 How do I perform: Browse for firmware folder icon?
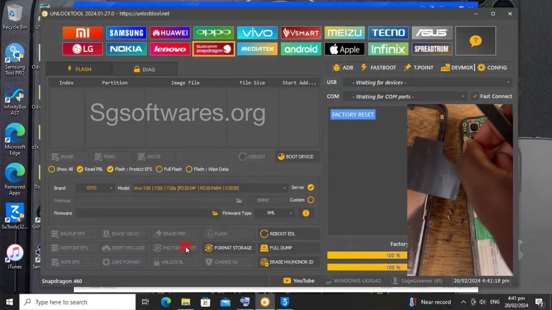point(215,213)
